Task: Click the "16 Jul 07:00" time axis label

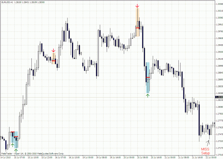Action: coord(61,158)
